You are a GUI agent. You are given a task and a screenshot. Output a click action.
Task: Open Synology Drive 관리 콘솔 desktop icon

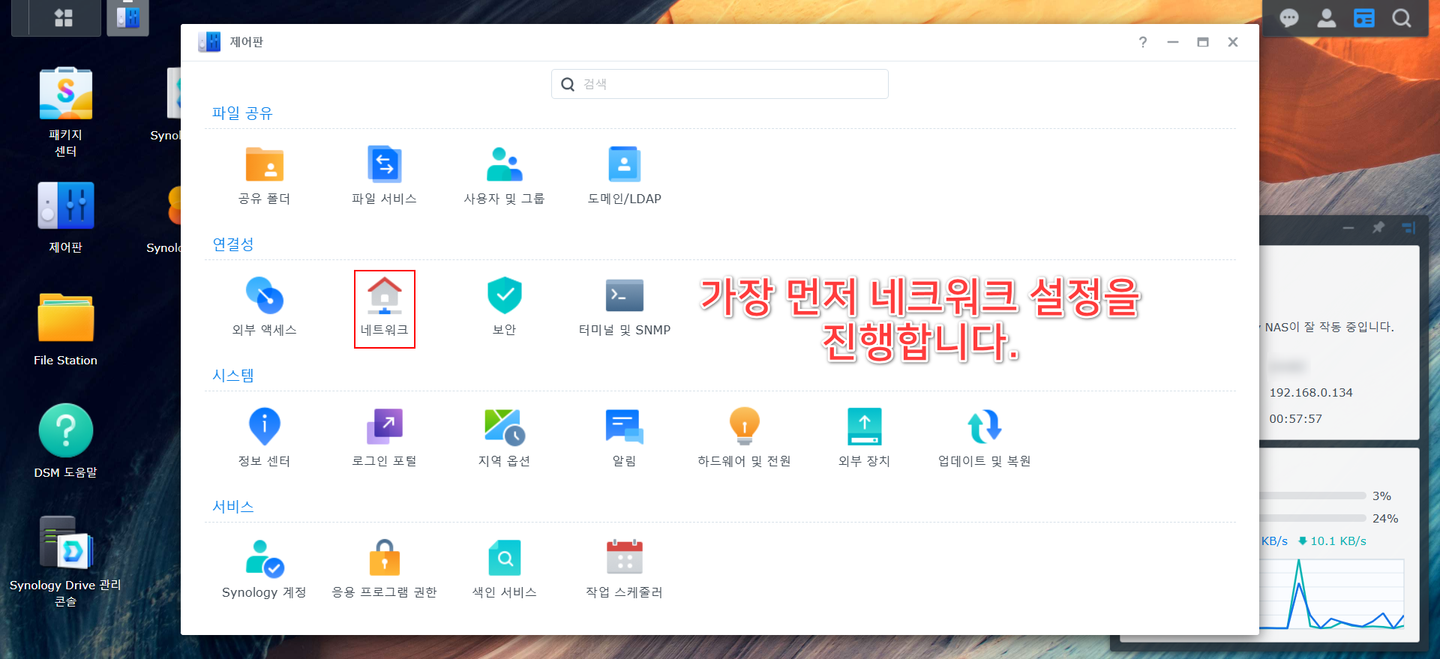pyautogui.click(x=65, y=562)
